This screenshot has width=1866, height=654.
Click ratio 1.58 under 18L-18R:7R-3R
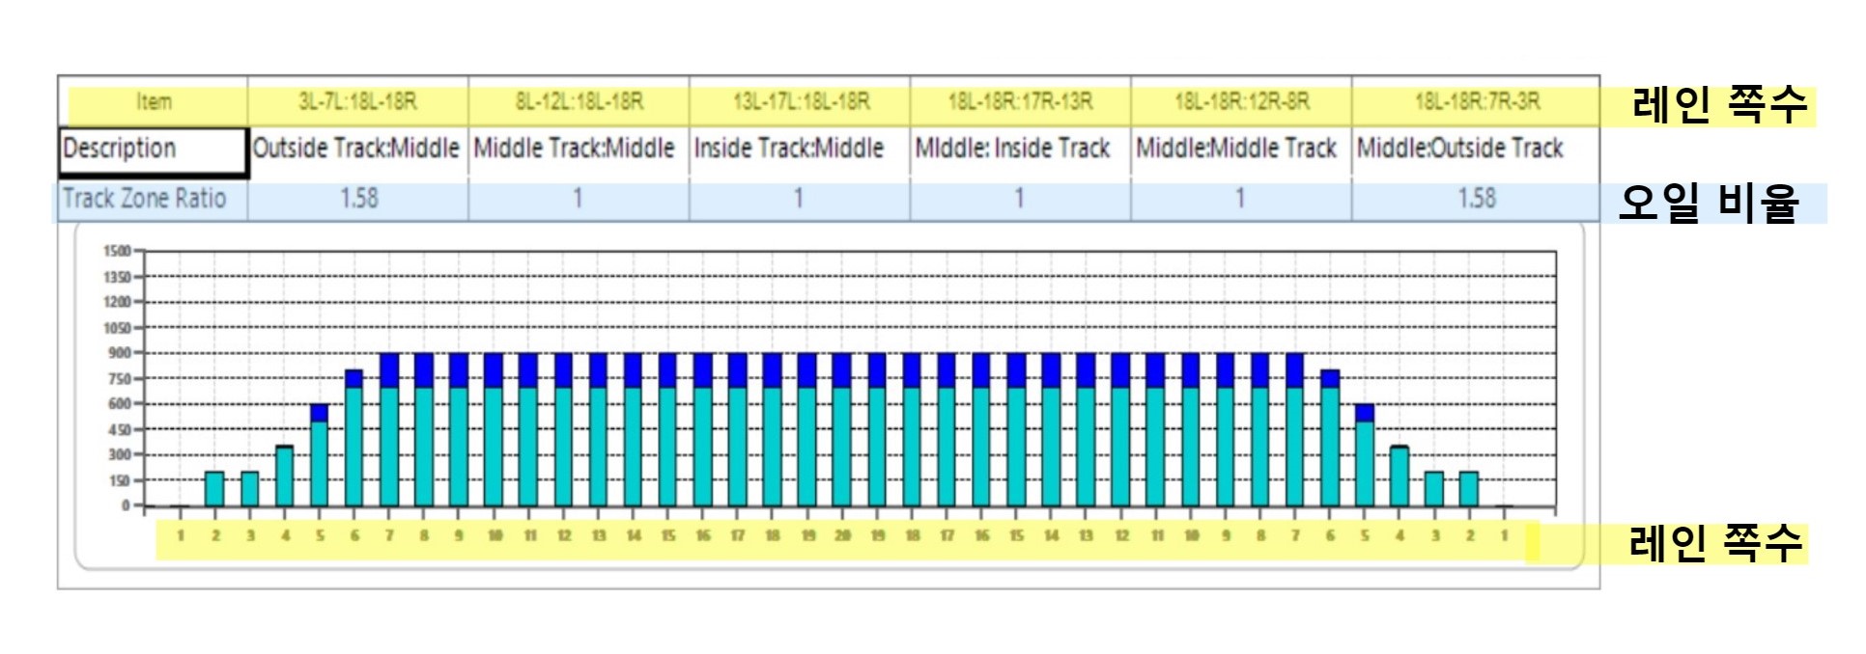coord(1477,200)
